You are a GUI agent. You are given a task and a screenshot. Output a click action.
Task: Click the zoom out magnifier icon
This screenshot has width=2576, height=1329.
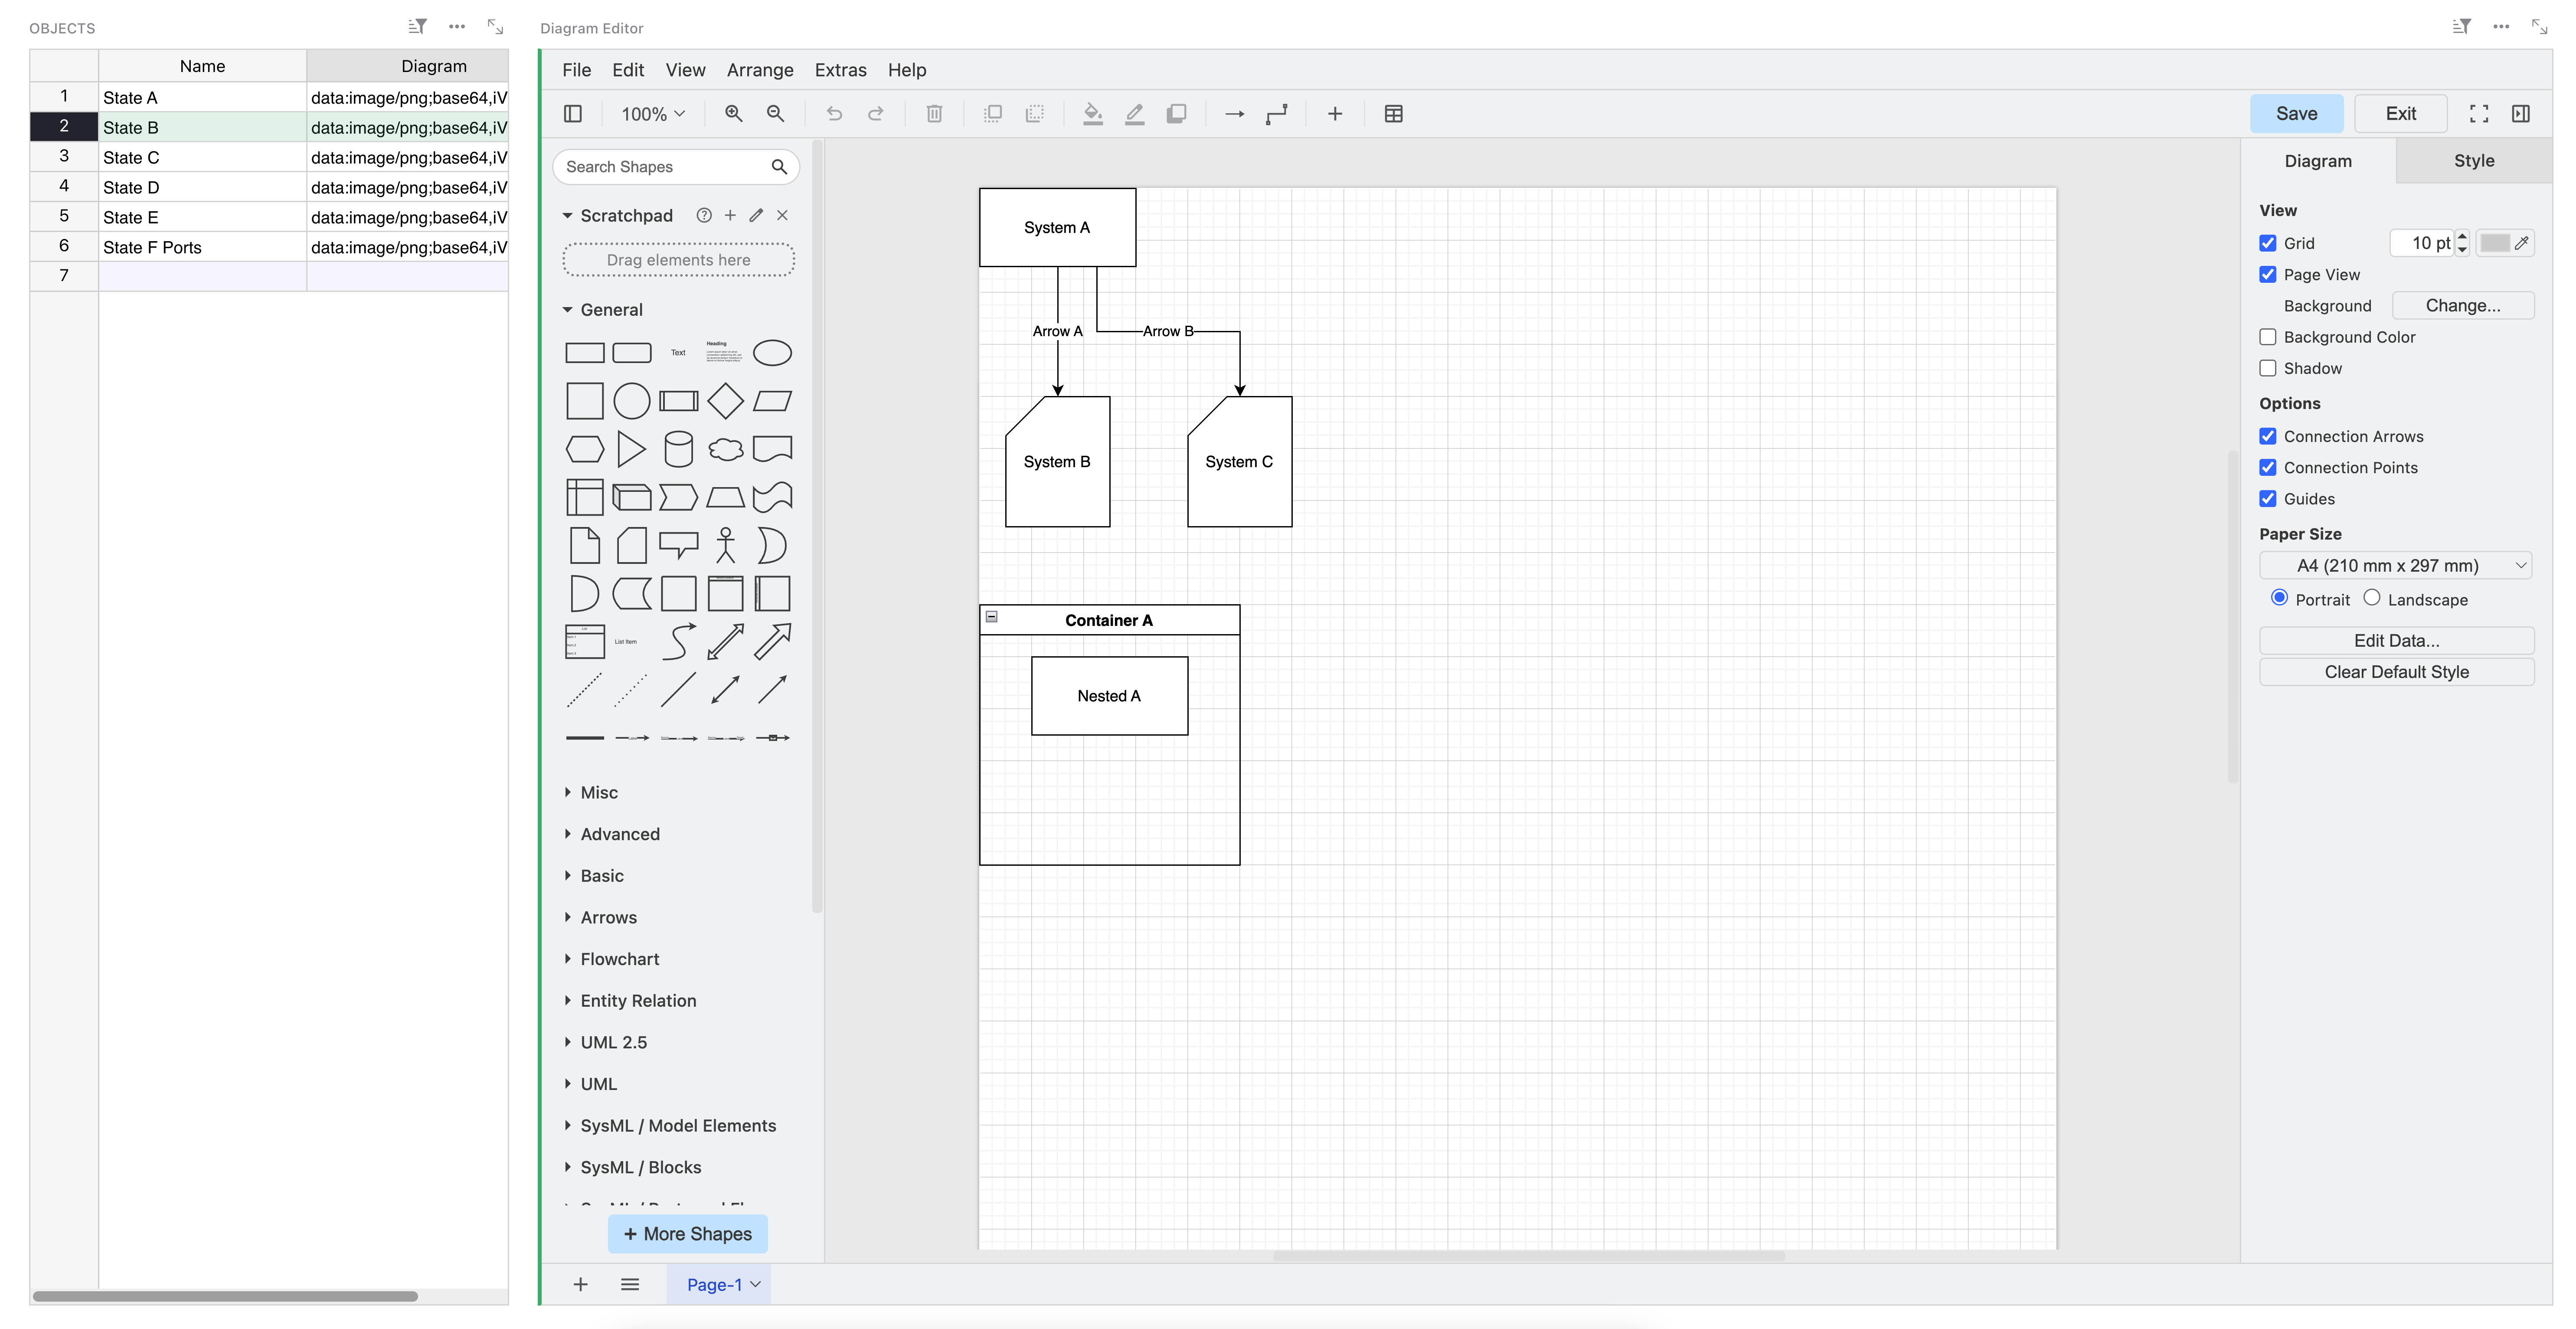(775, 114)
